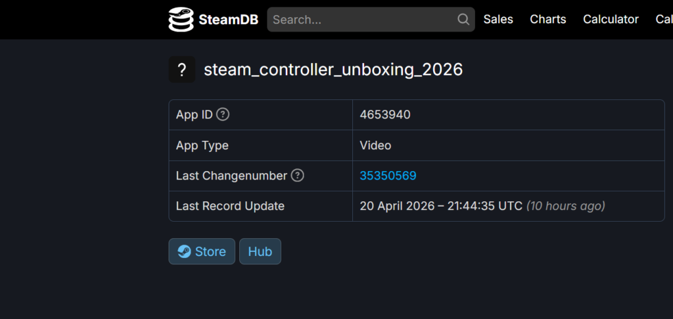Open changenumber 35350569 link
Screen dimensions: 673x319
pyautogui.click(x=388, y=176)
